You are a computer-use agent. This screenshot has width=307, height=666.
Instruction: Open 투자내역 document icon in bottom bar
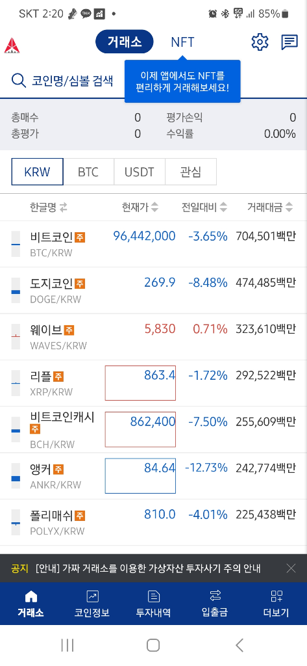point(153,596)
